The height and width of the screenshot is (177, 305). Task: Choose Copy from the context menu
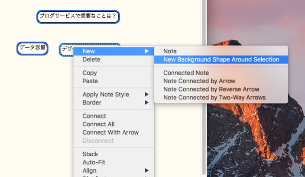click(x=114, y=73)
